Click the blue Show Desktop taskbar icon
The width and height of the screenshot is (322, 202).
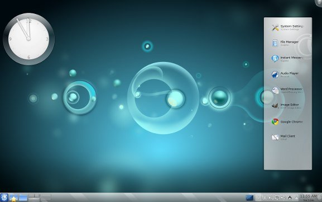(249, 198)
